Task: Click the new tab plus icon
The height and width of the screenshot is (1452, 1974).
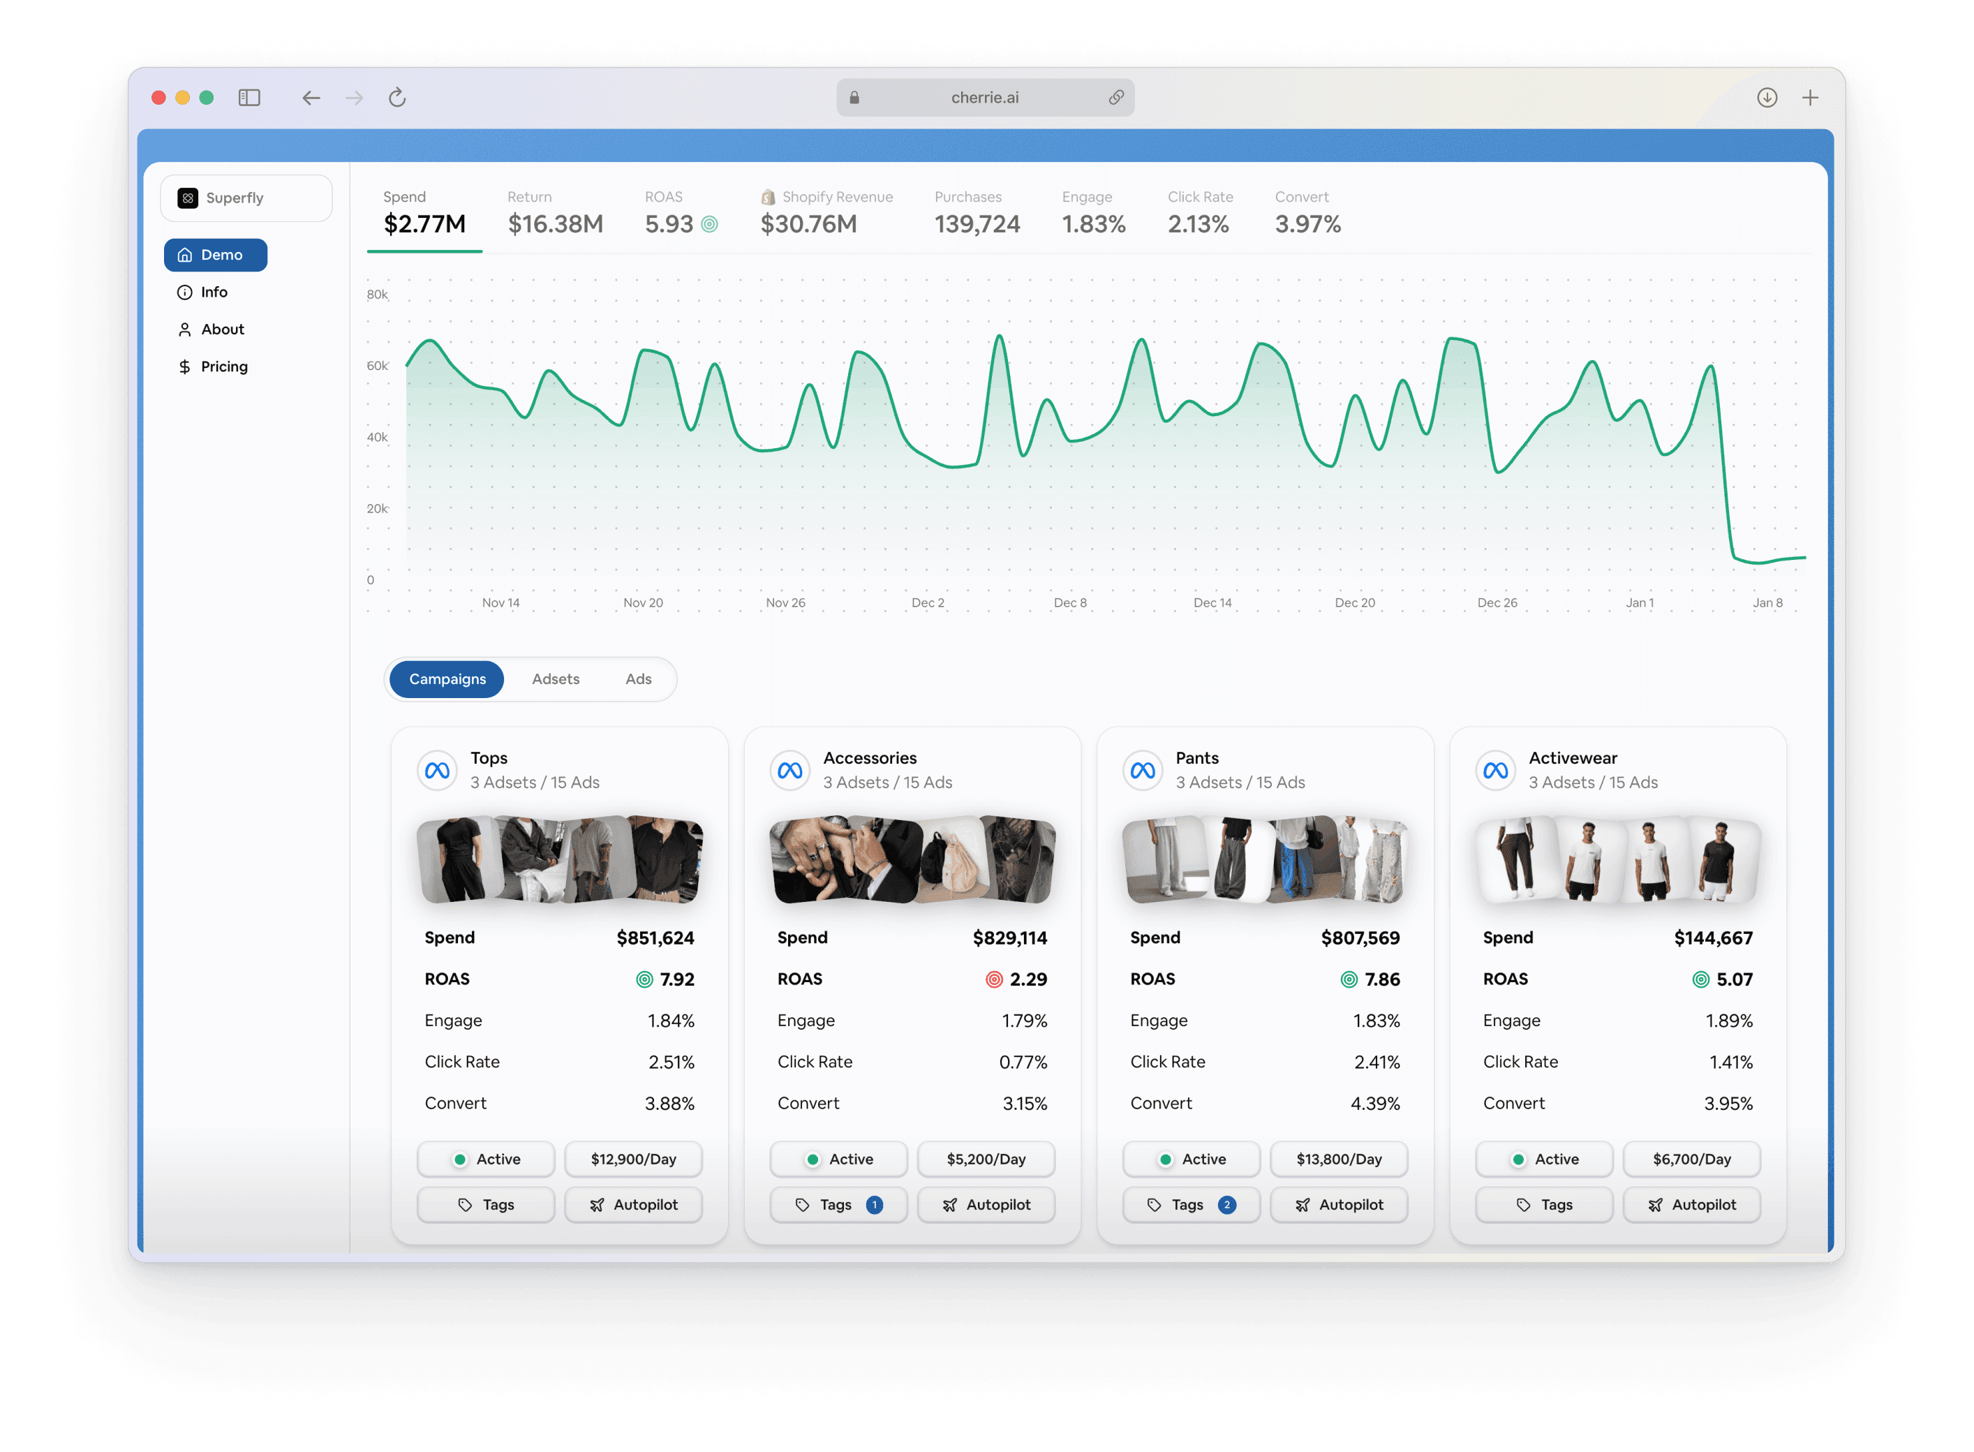Action: [x=1810, y=98]
